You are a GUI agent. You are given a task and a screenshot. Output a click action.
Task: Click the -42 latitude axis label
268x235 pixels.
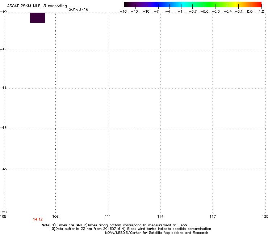pos(3,49)
